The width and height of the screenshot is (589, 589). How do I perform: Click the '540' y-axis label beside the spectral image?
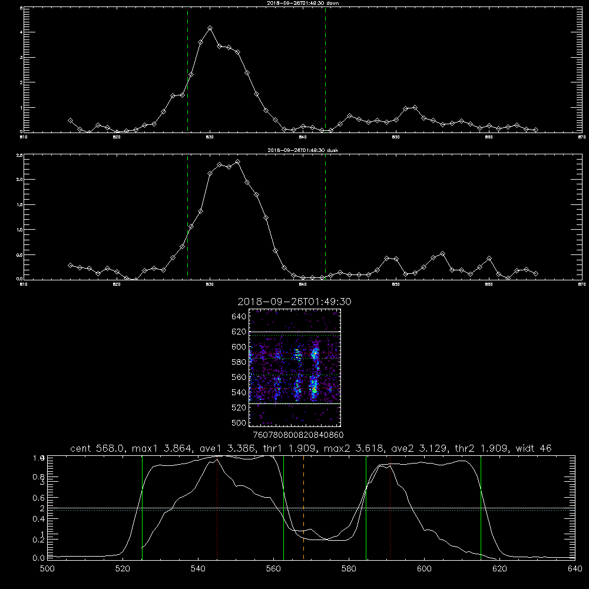239,392
